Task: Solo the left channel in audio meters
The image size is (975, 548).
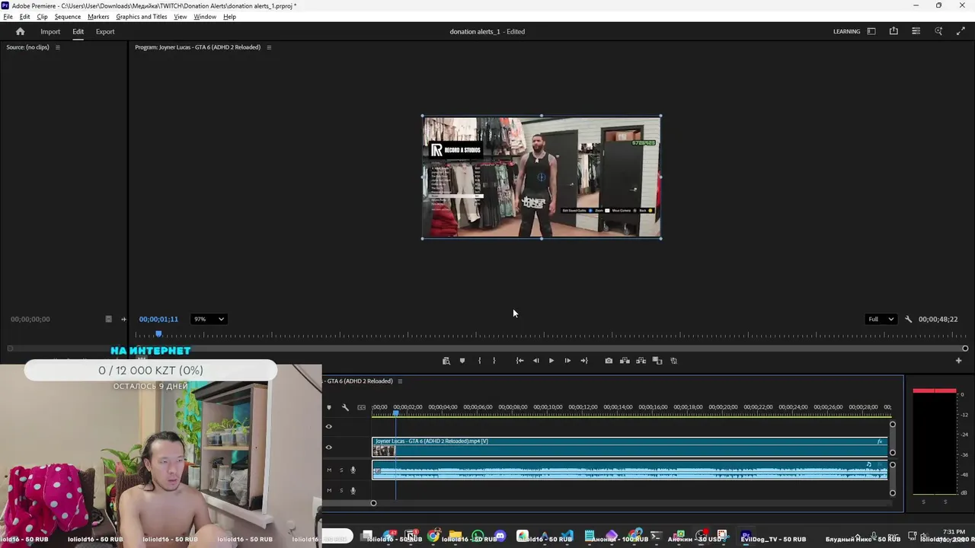Action: [924, 502]
